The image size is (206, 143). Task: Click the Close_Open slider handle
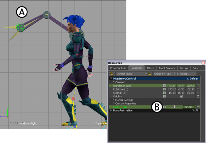pos(174,107)
